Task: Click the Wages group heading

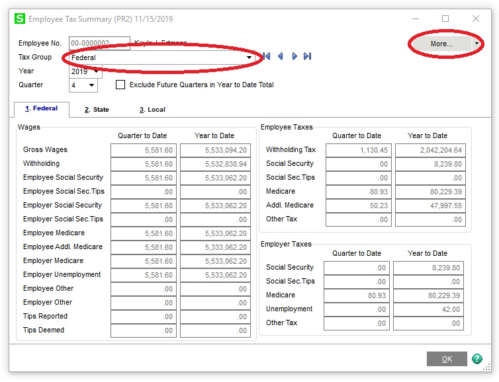Action: click(29, 127)
